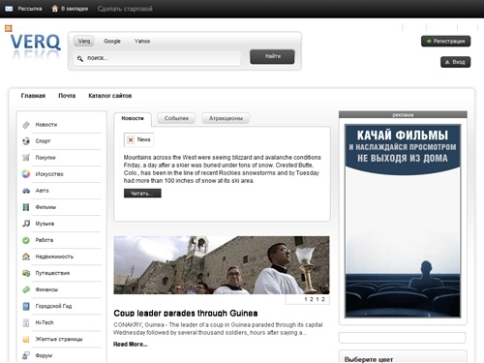Open the Искусство sidebar link
This screenshot has width=484, height=363.
click(x=49, y=174)
